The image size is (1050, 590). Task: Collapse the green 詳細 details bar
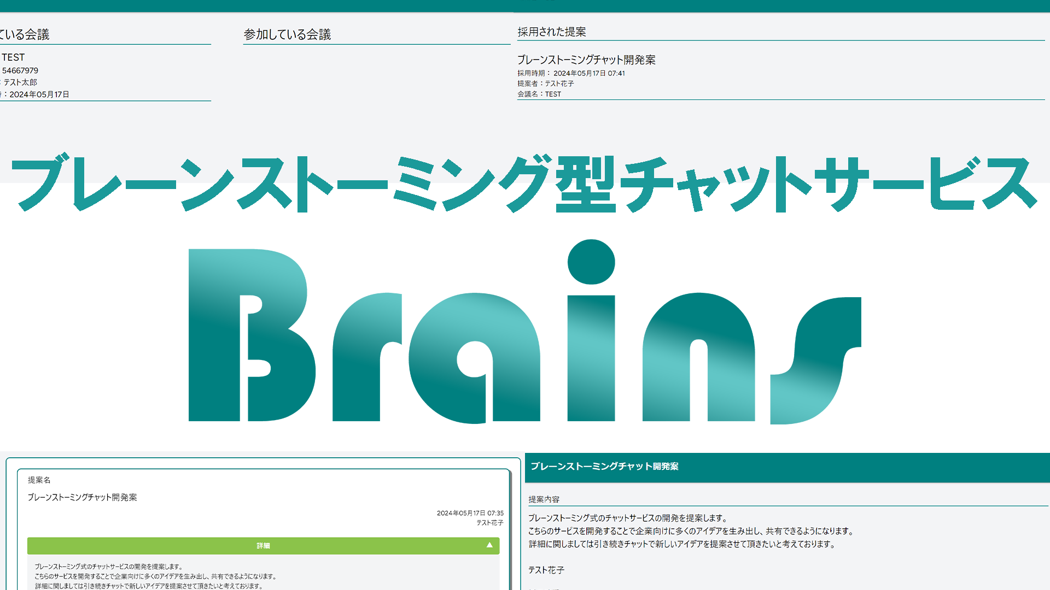coord(263,545)
